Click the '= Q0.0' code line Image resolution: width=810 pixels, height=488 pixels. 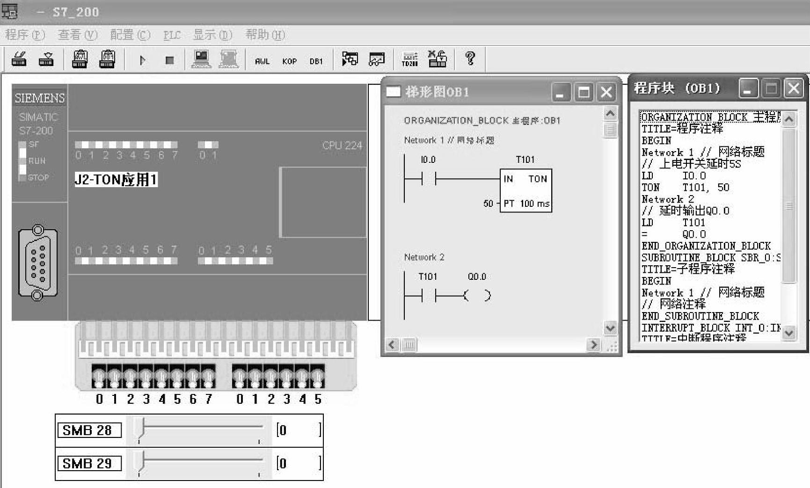(x=674, y=234)
